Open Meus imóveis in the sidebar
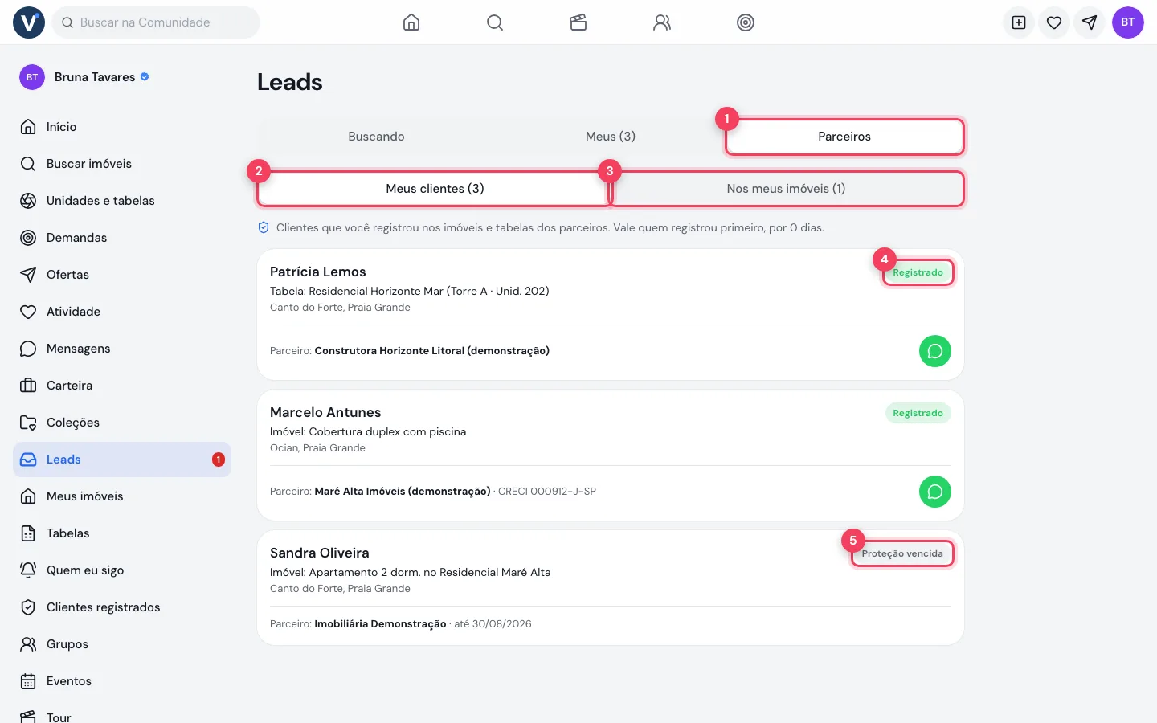The width and height of the screenshot is (1157, 723). tap(122, 496)
